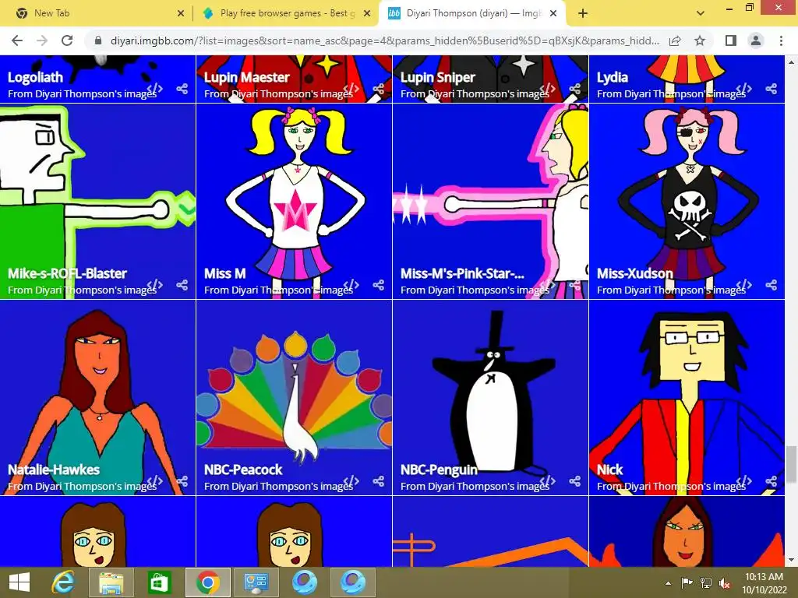Click the address bar URL field
The height and width of the screenshot is (598, 798).
385,40
